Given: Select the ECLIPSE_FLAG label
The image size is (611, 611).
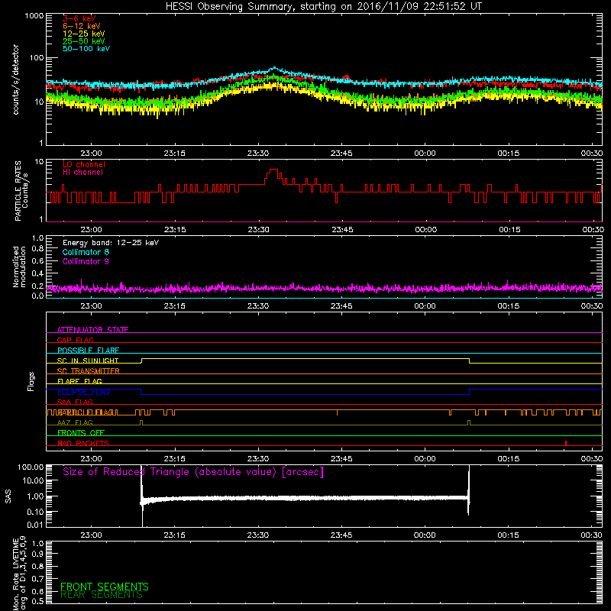Looking at the screenshot, I should (83, 392).
